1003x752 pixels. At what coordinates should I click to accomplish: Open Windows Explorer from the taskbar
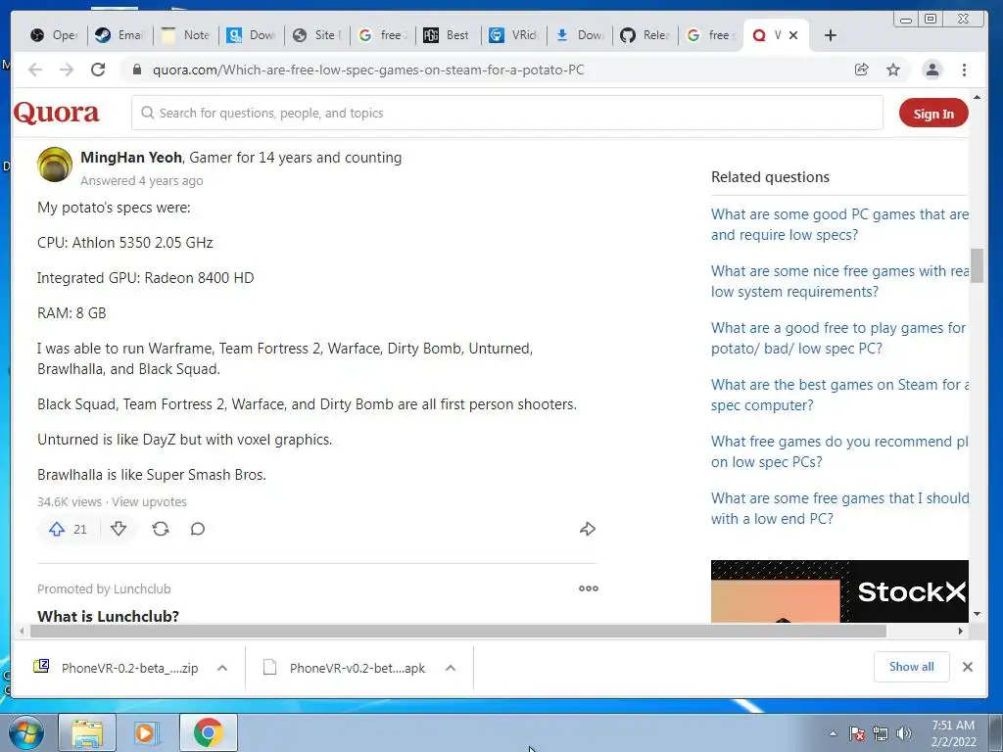pyautogui.click(x=87, y=732)
